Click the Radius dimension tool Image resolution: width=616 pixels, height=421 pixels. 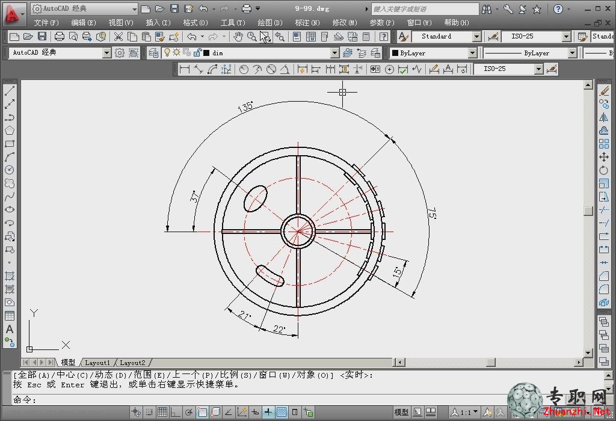click(244, 70)
